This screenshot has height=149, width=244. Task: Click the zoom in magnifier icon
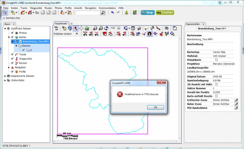[x=100, y=28]
